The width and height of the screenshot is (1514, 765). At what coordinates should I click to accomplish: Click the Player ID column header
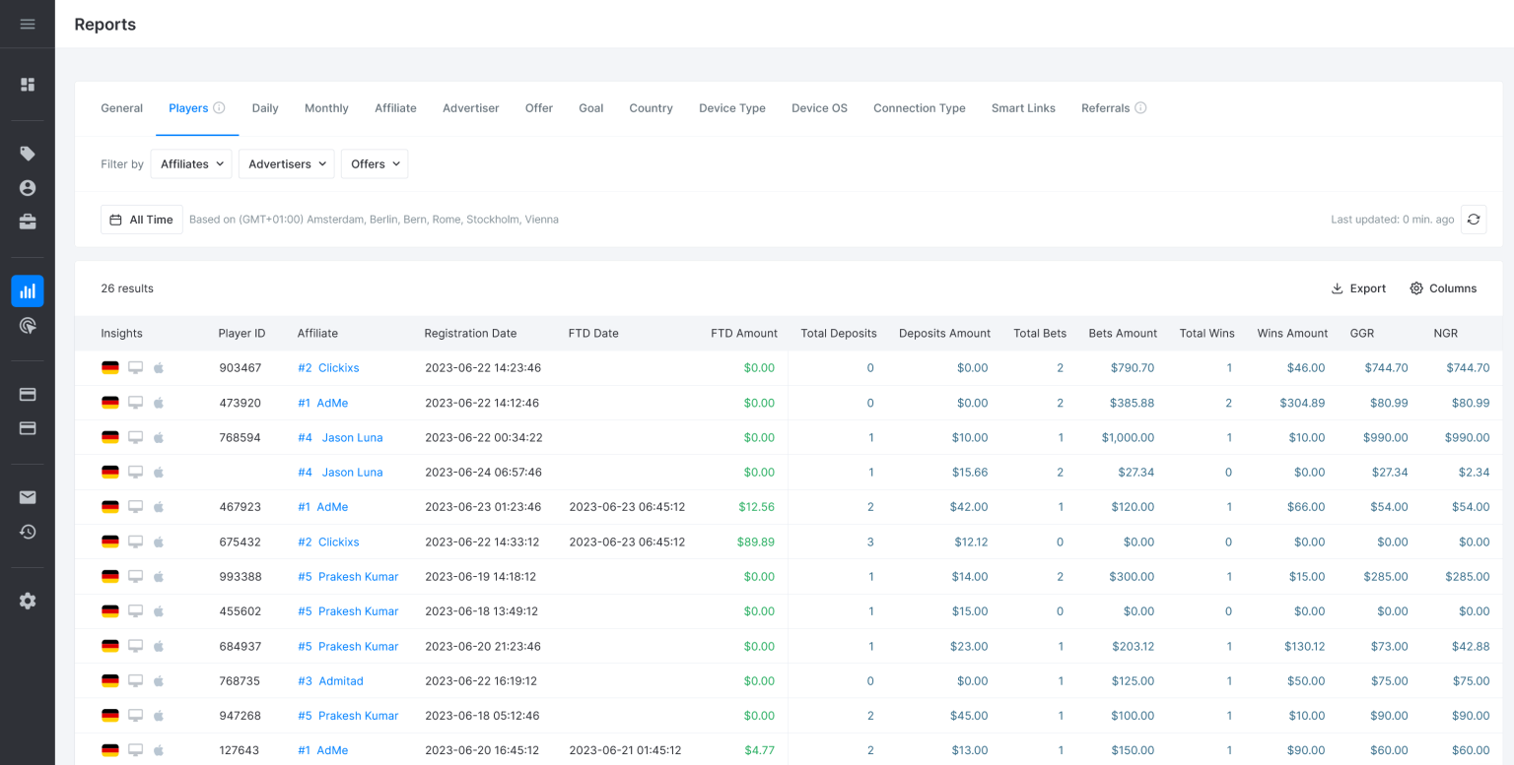(241, 334)
